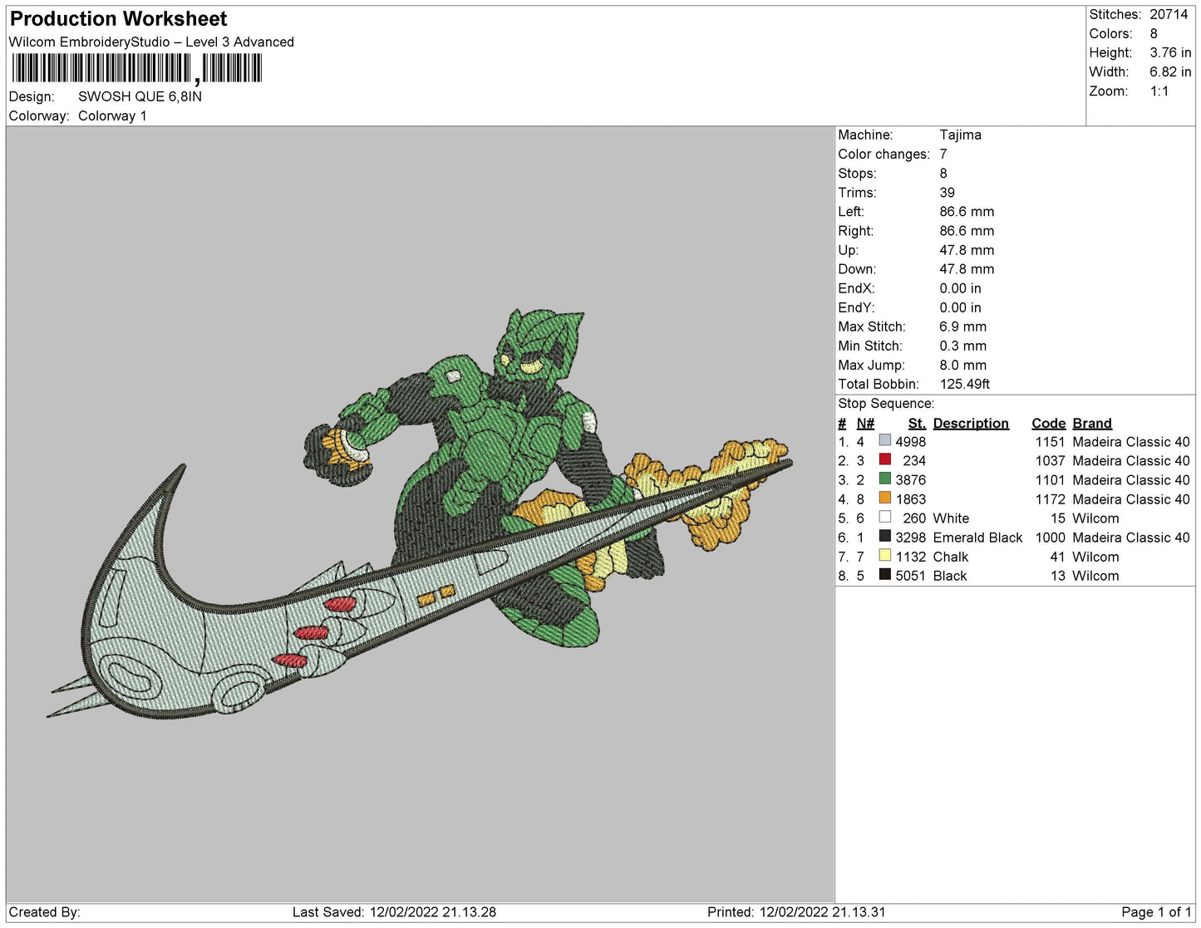Click the Stitches count 20714
Image resolution: width=1201 pixels, height=928 pixels.
pos(1169,14)
